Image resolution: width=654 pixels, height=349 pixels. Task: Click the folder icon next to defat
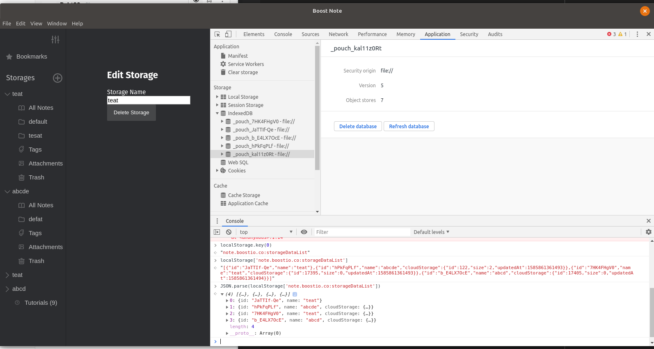coord(21,219)
